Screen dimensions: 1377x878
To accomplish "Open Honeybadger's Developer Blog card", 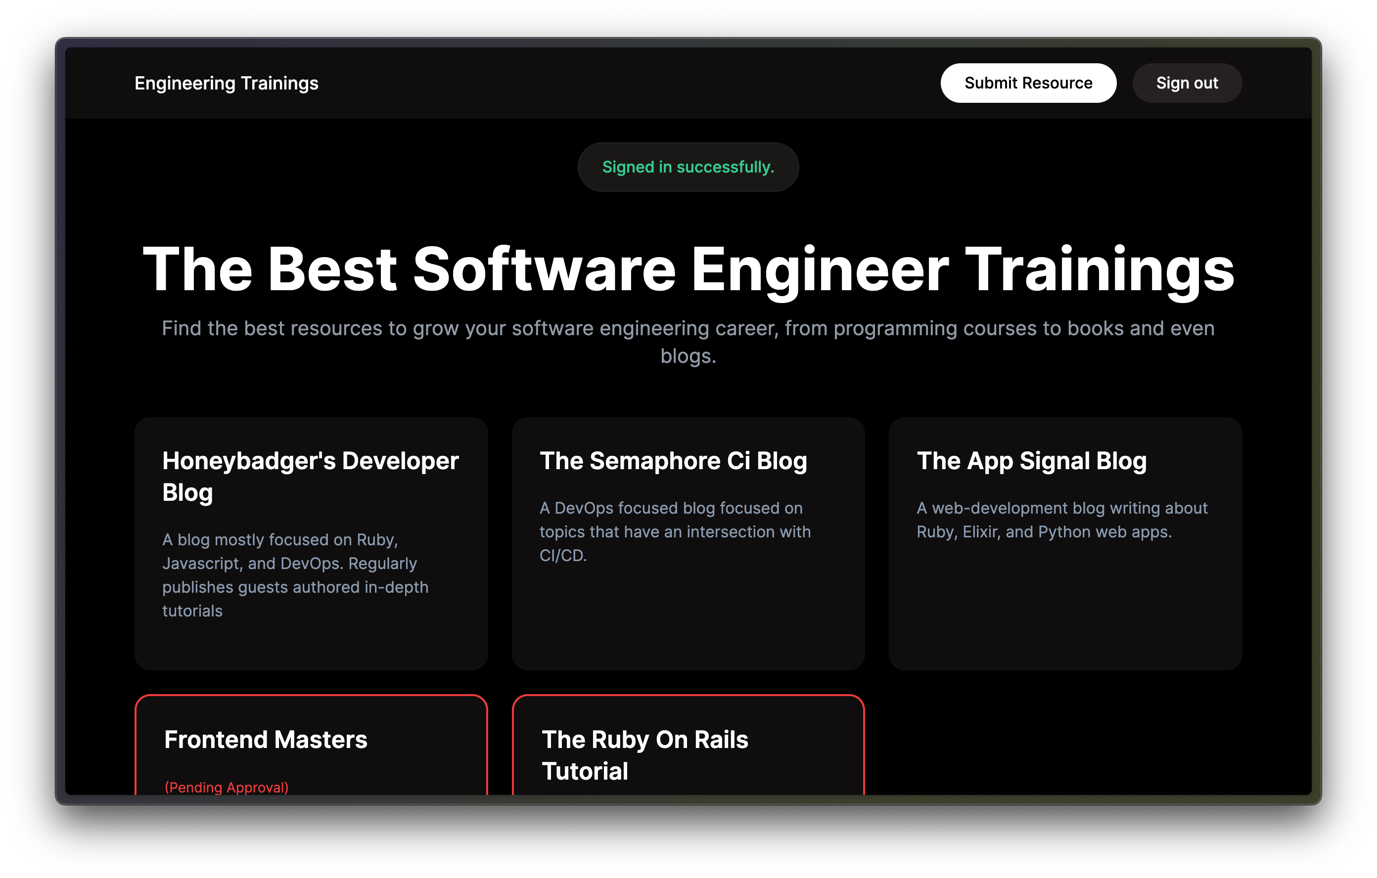I will 311,543.
